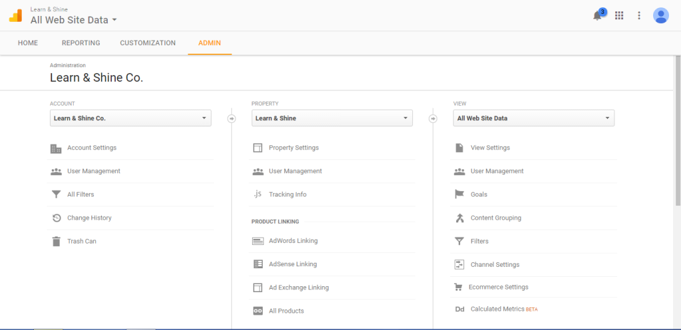
Task: Open Property Settings link
Action: [x=293, y=148]
